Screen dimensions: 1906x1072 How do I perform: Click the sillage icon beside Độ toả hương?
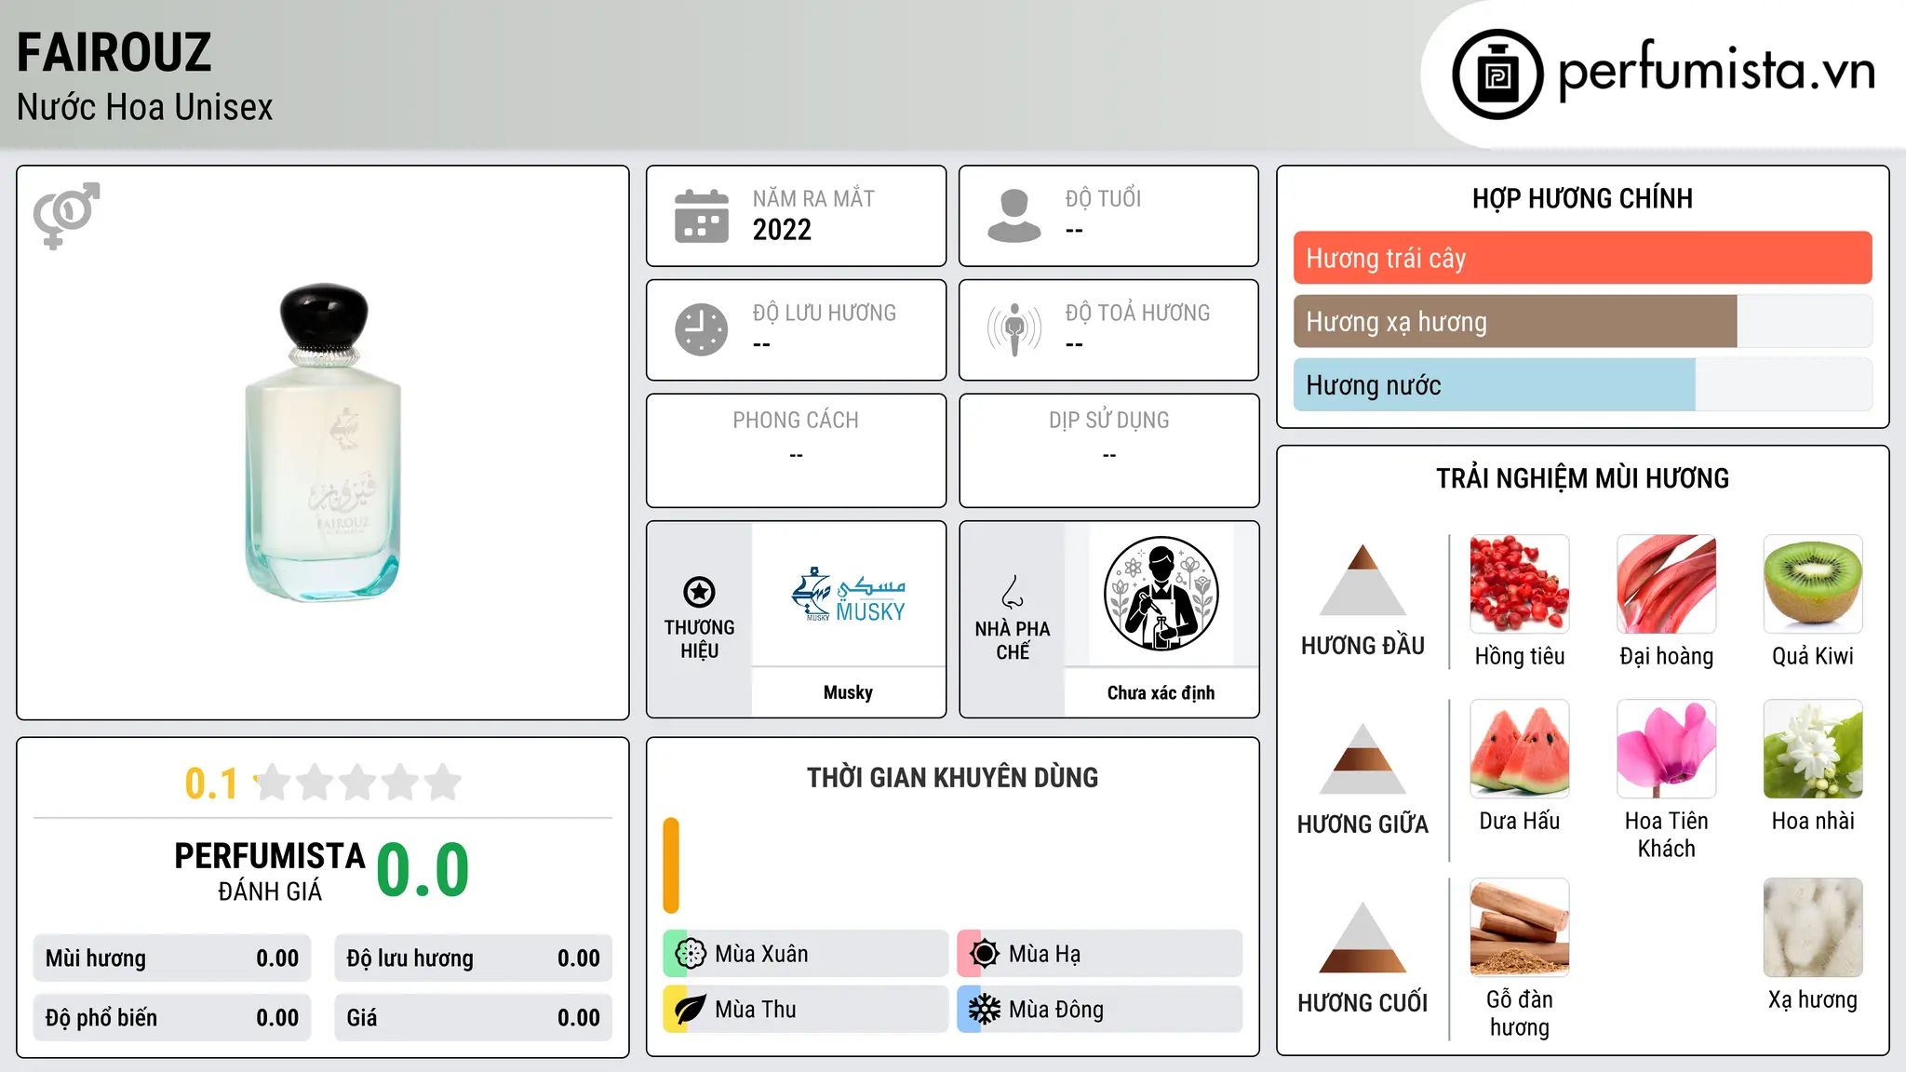click(1013, 329)
